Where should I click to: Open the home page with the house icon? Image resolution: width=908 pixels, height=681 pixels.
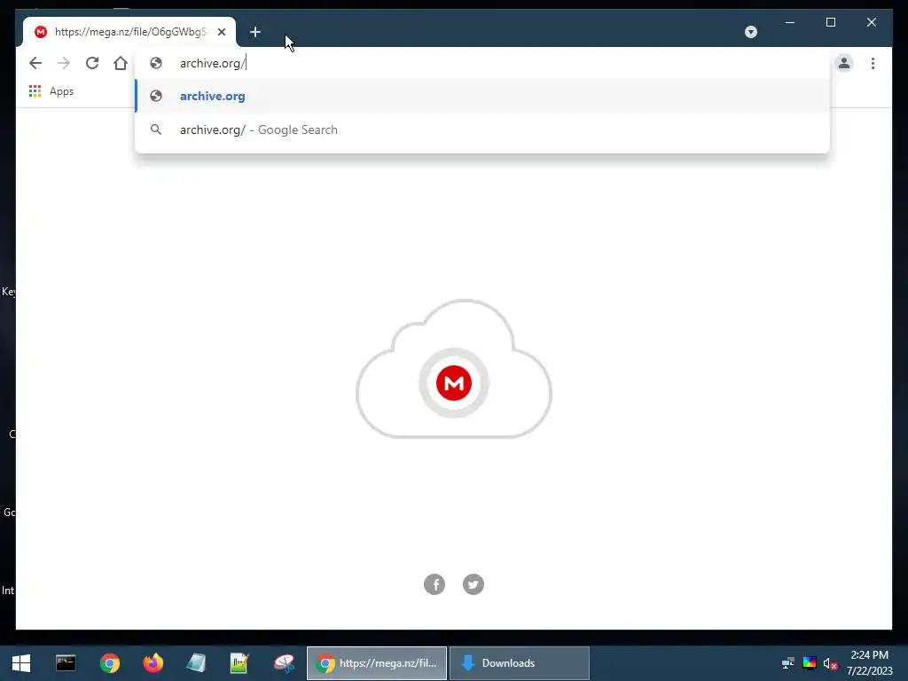click(x=121, y=63)
